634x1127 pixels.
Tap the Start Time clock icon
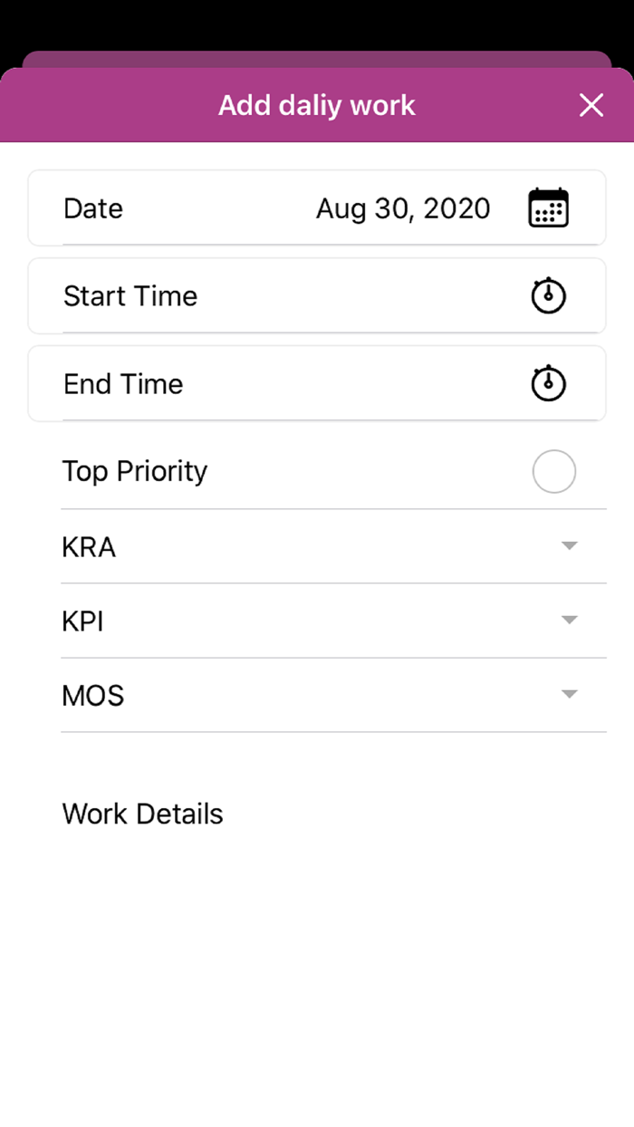[x=548, y=295]
